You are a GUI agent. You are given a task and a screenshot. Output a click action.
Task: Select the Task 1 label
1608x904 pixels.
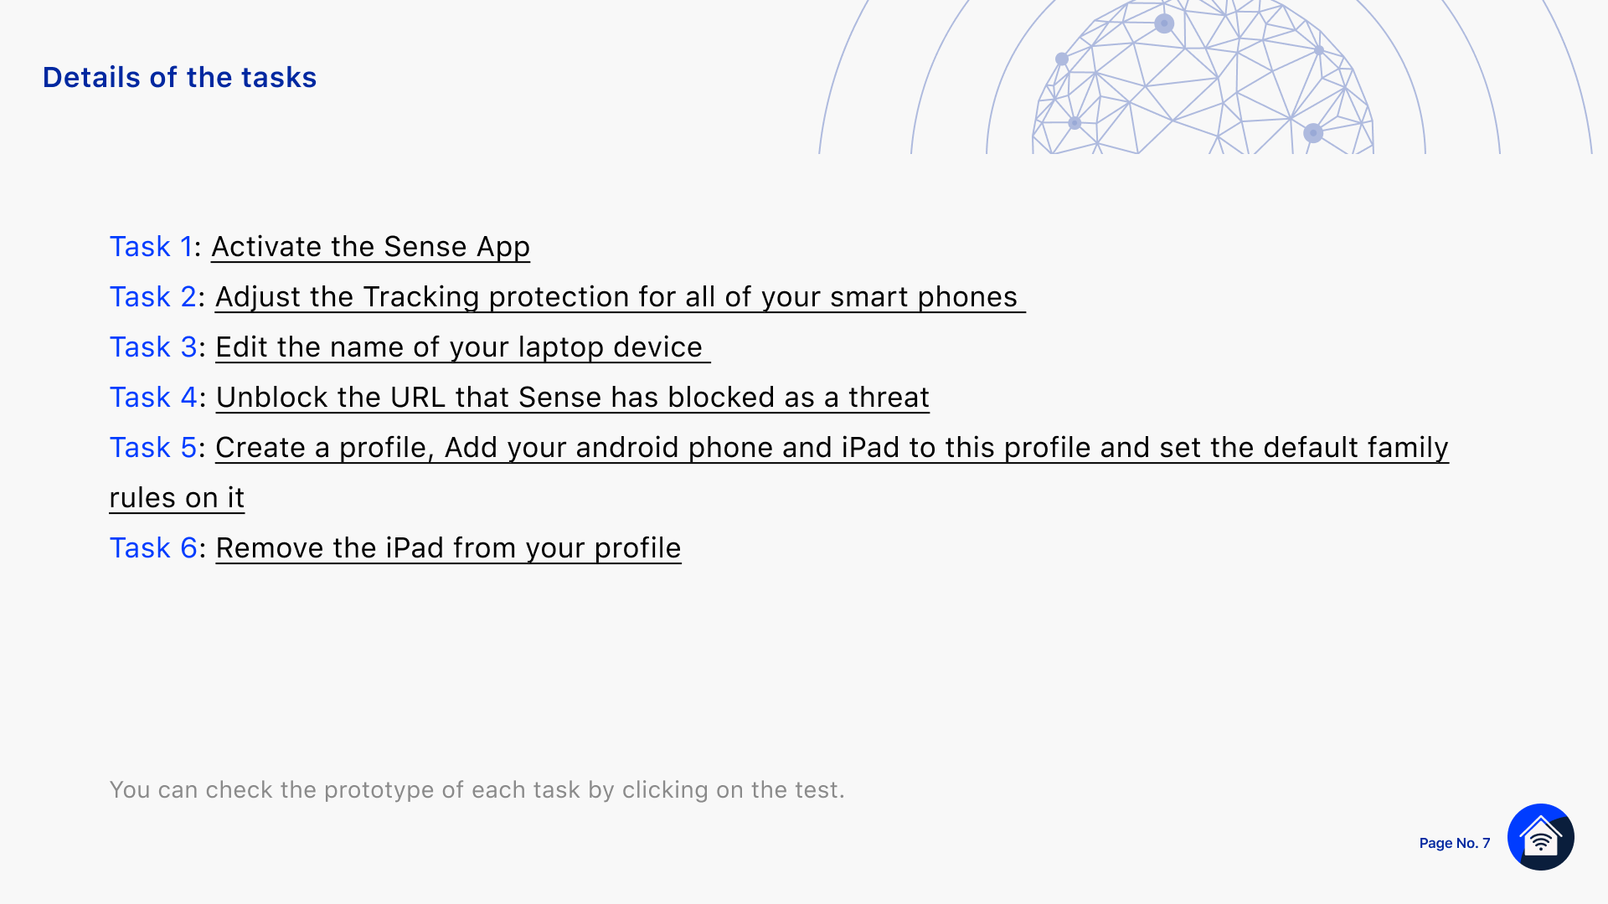click(x=151, y=247)
